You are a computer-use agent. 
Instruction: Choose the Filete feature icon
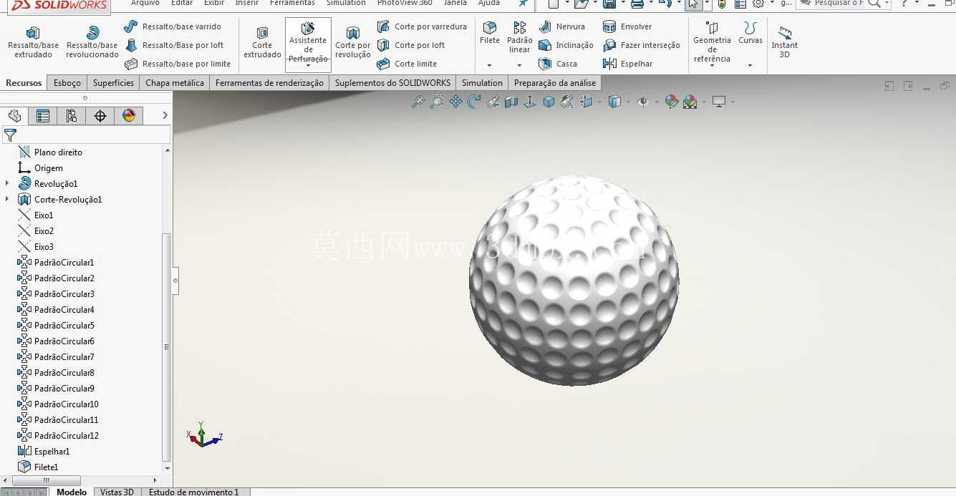490,34
